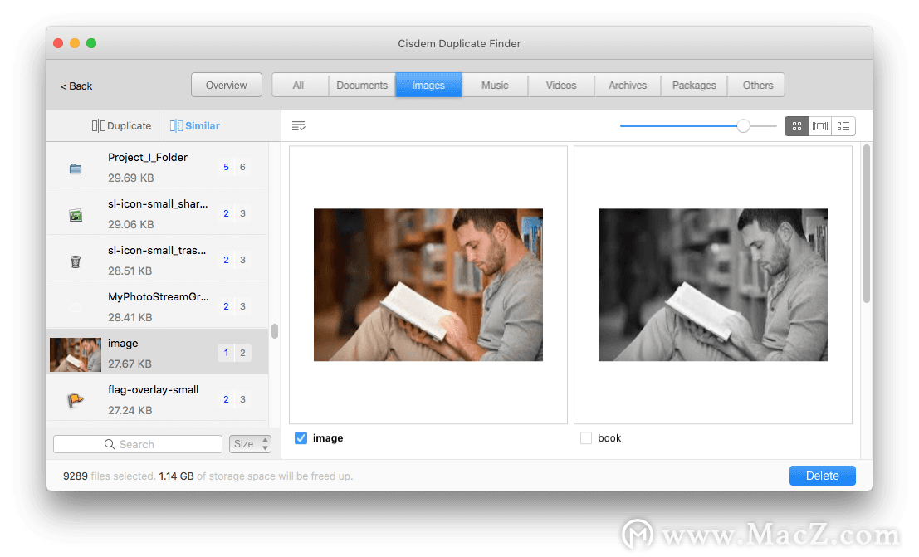Click the '29.69 KB' size text
The width and height of the screenshot is (919, 557).
tap(130, 178)
